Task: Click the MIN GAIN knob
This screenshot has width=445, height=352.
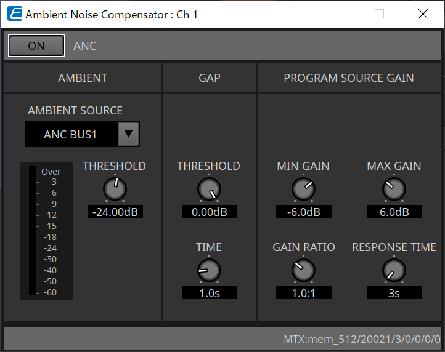Action: pos(303,189)
